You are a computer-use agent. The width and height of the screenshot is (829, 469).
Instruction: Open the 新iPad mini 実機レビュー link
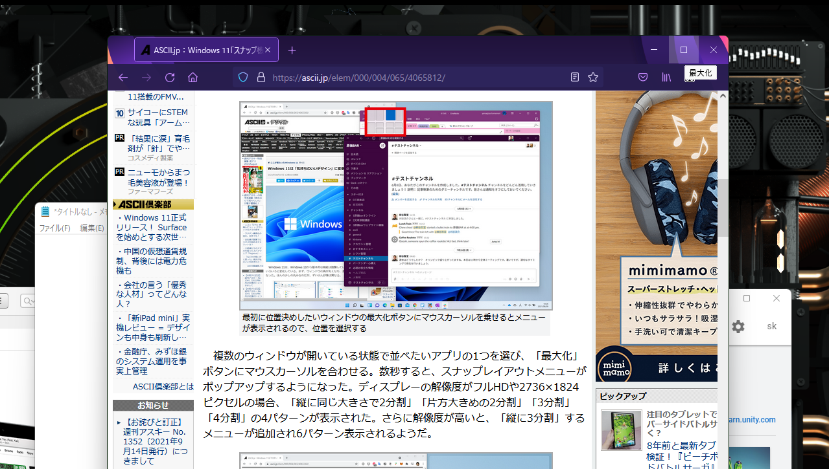coord(154,327)
